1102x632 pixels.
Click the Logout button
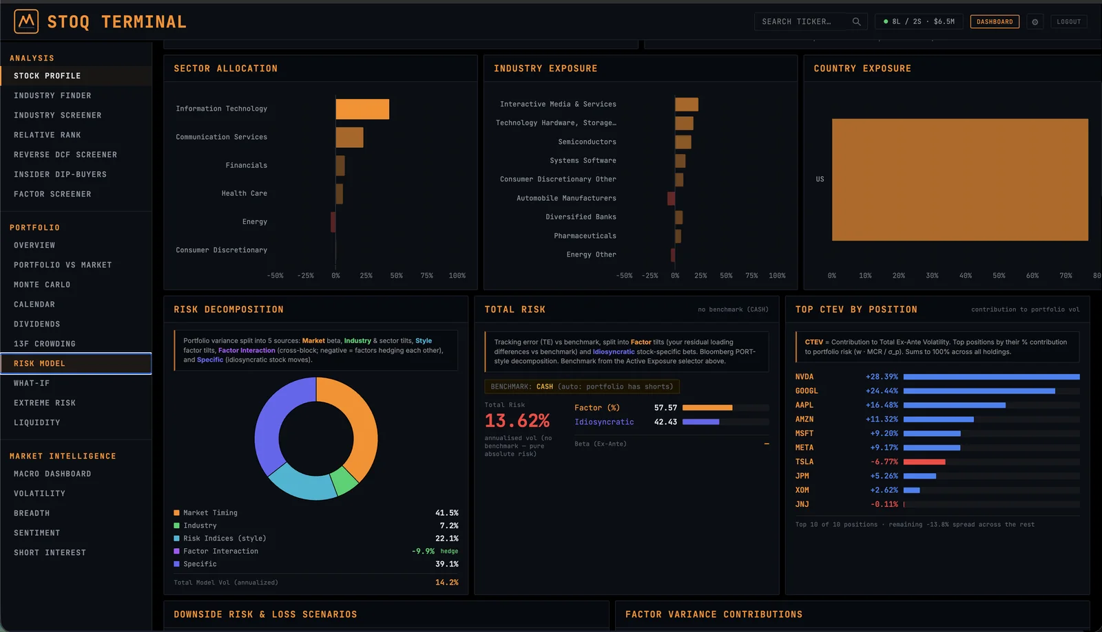(x=1069, y=22)
